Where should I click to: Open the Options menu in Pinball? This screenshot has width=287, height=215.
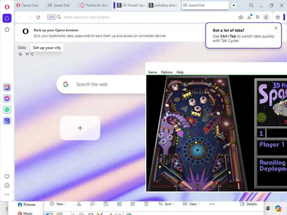167,72
